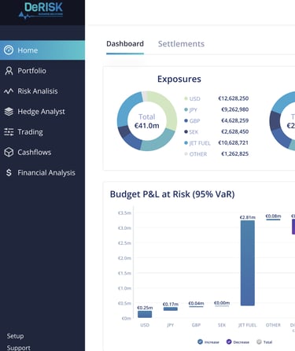This screenshot has height=351, width=295.
Task: Click the SEK axis label
Action: pyautogui.click(x=222, y=325)
